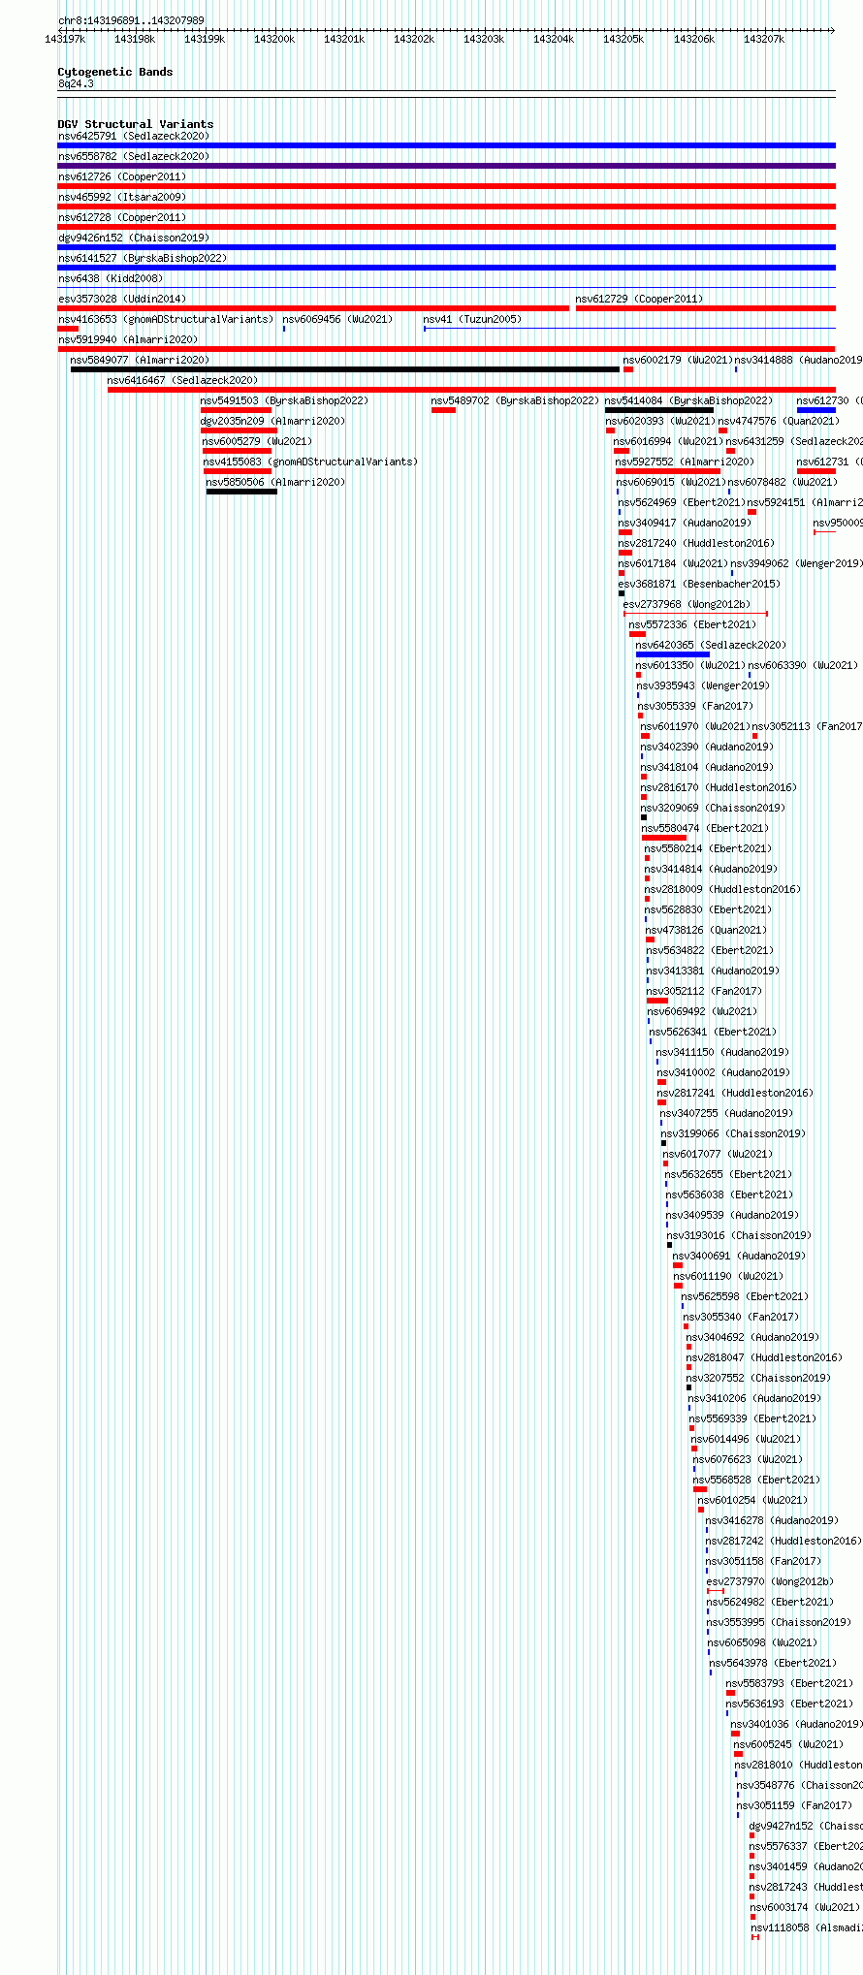Open the nsv6425791 (Sedlazeck2020) variant label

tap(134, 136)
